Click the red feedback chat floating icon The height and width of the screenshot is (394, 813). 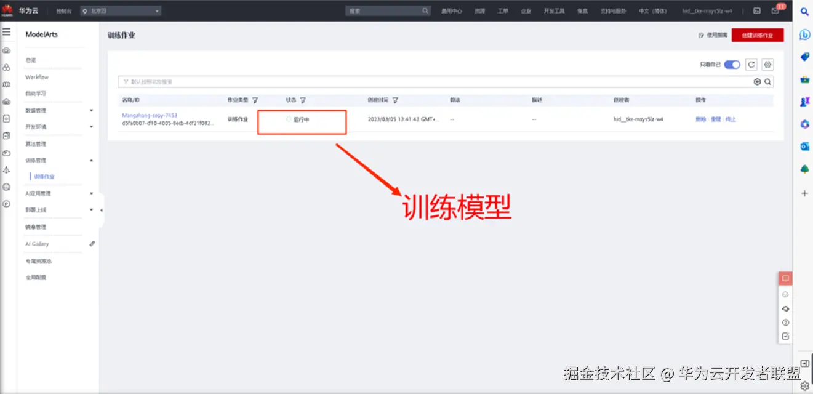785,278
